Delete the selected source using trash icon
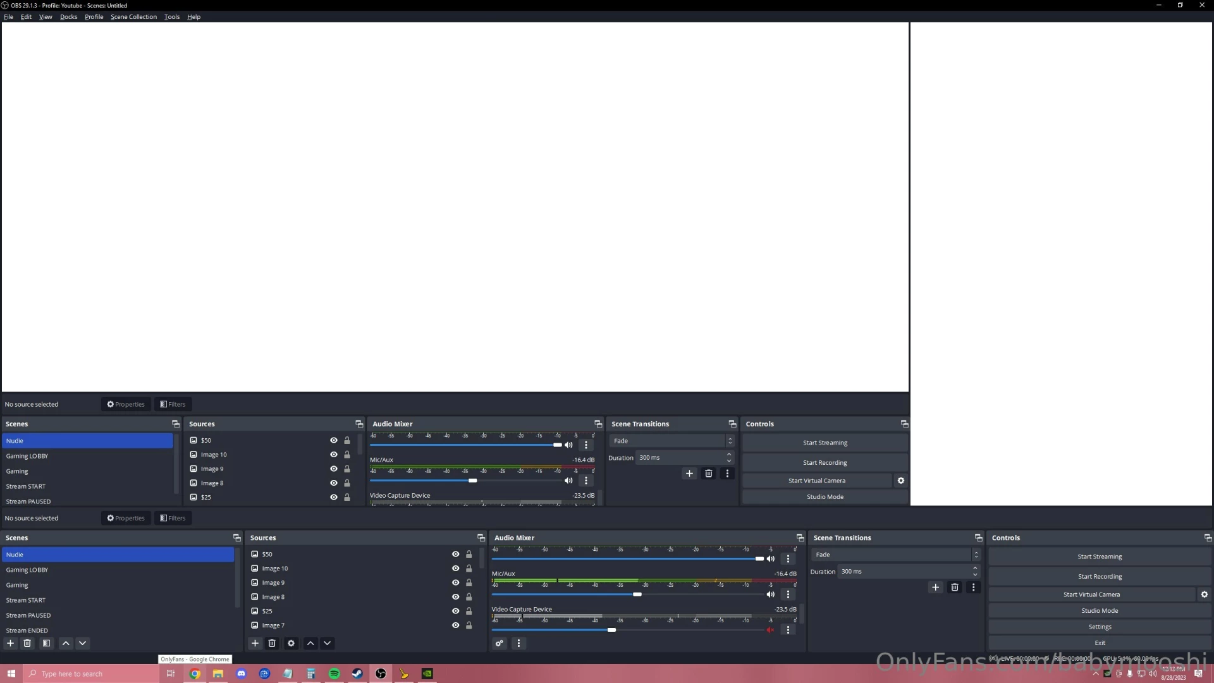The height and width of the screenshot is (683, 1214). click(x=273, y=643)
